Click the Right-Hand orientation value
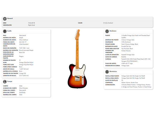The image size is (155, 114). point(32,25)
